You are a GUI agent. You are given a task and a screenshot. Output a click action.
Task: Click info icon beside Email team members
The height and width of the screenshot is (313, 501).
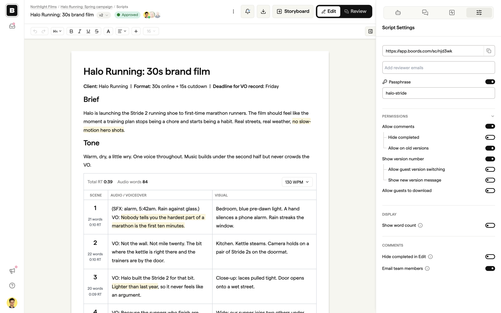(x=427, y=269)
